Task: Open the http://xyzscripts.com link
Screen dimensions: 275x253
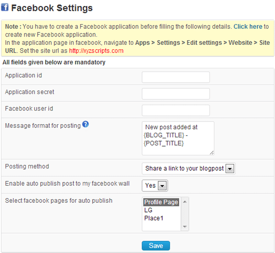Action: 96,51
